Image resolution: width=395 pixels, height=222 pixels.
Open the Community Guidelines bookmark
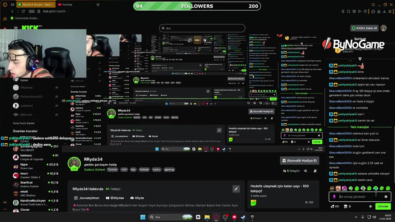point(25,18)
